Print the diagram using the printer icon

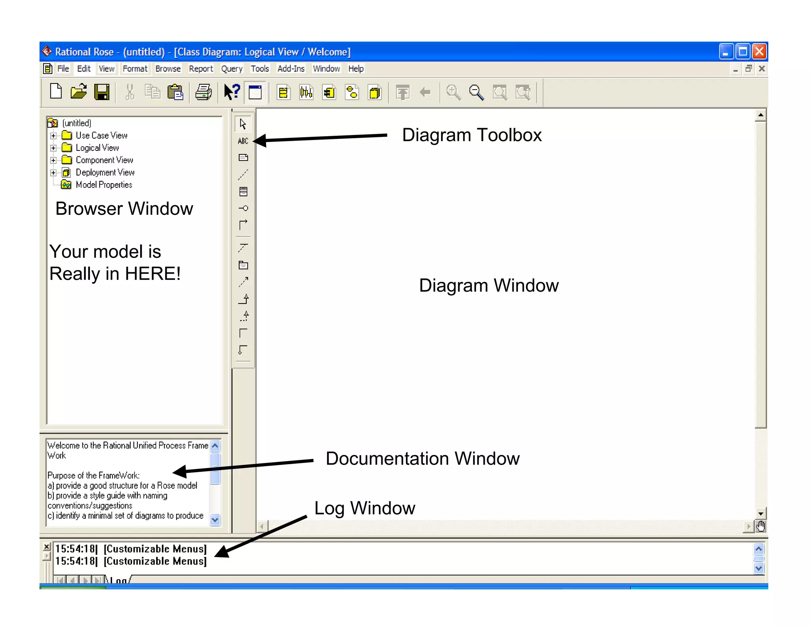click(204, 92)
